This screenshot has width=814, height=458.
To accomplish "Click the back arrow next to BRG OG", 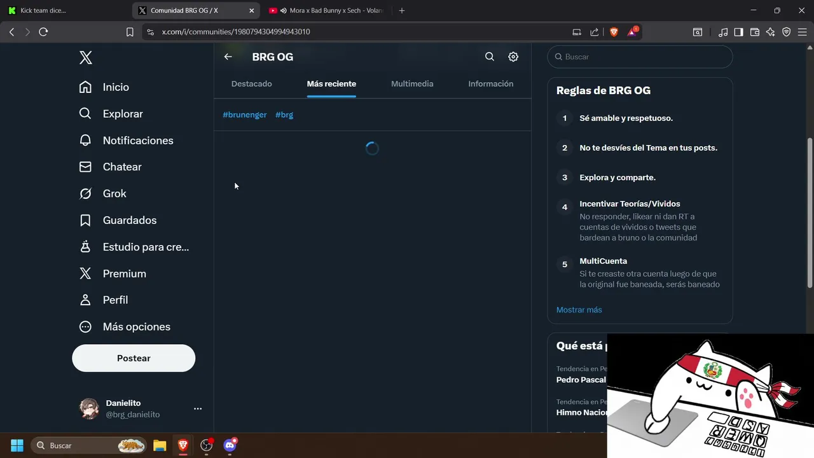I will 228,57.
